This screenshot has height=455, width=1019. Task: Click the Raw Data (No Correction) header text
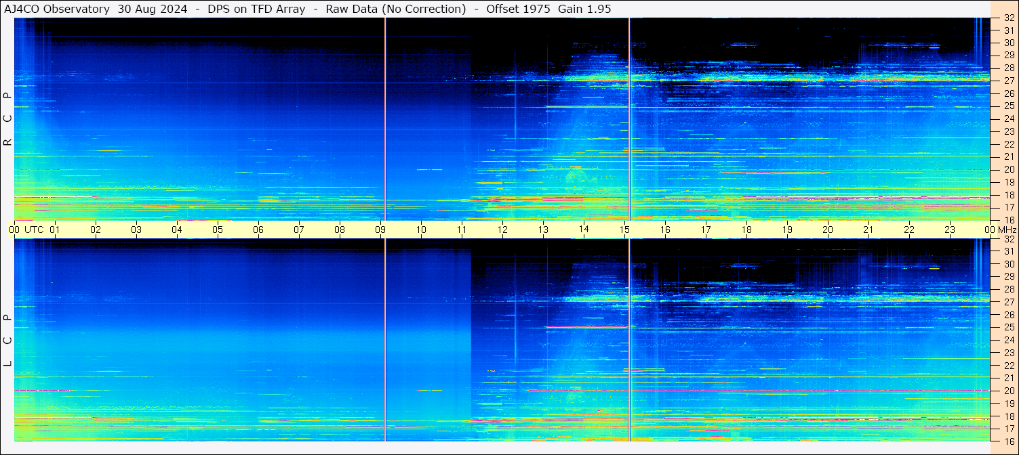click(396, 9)
